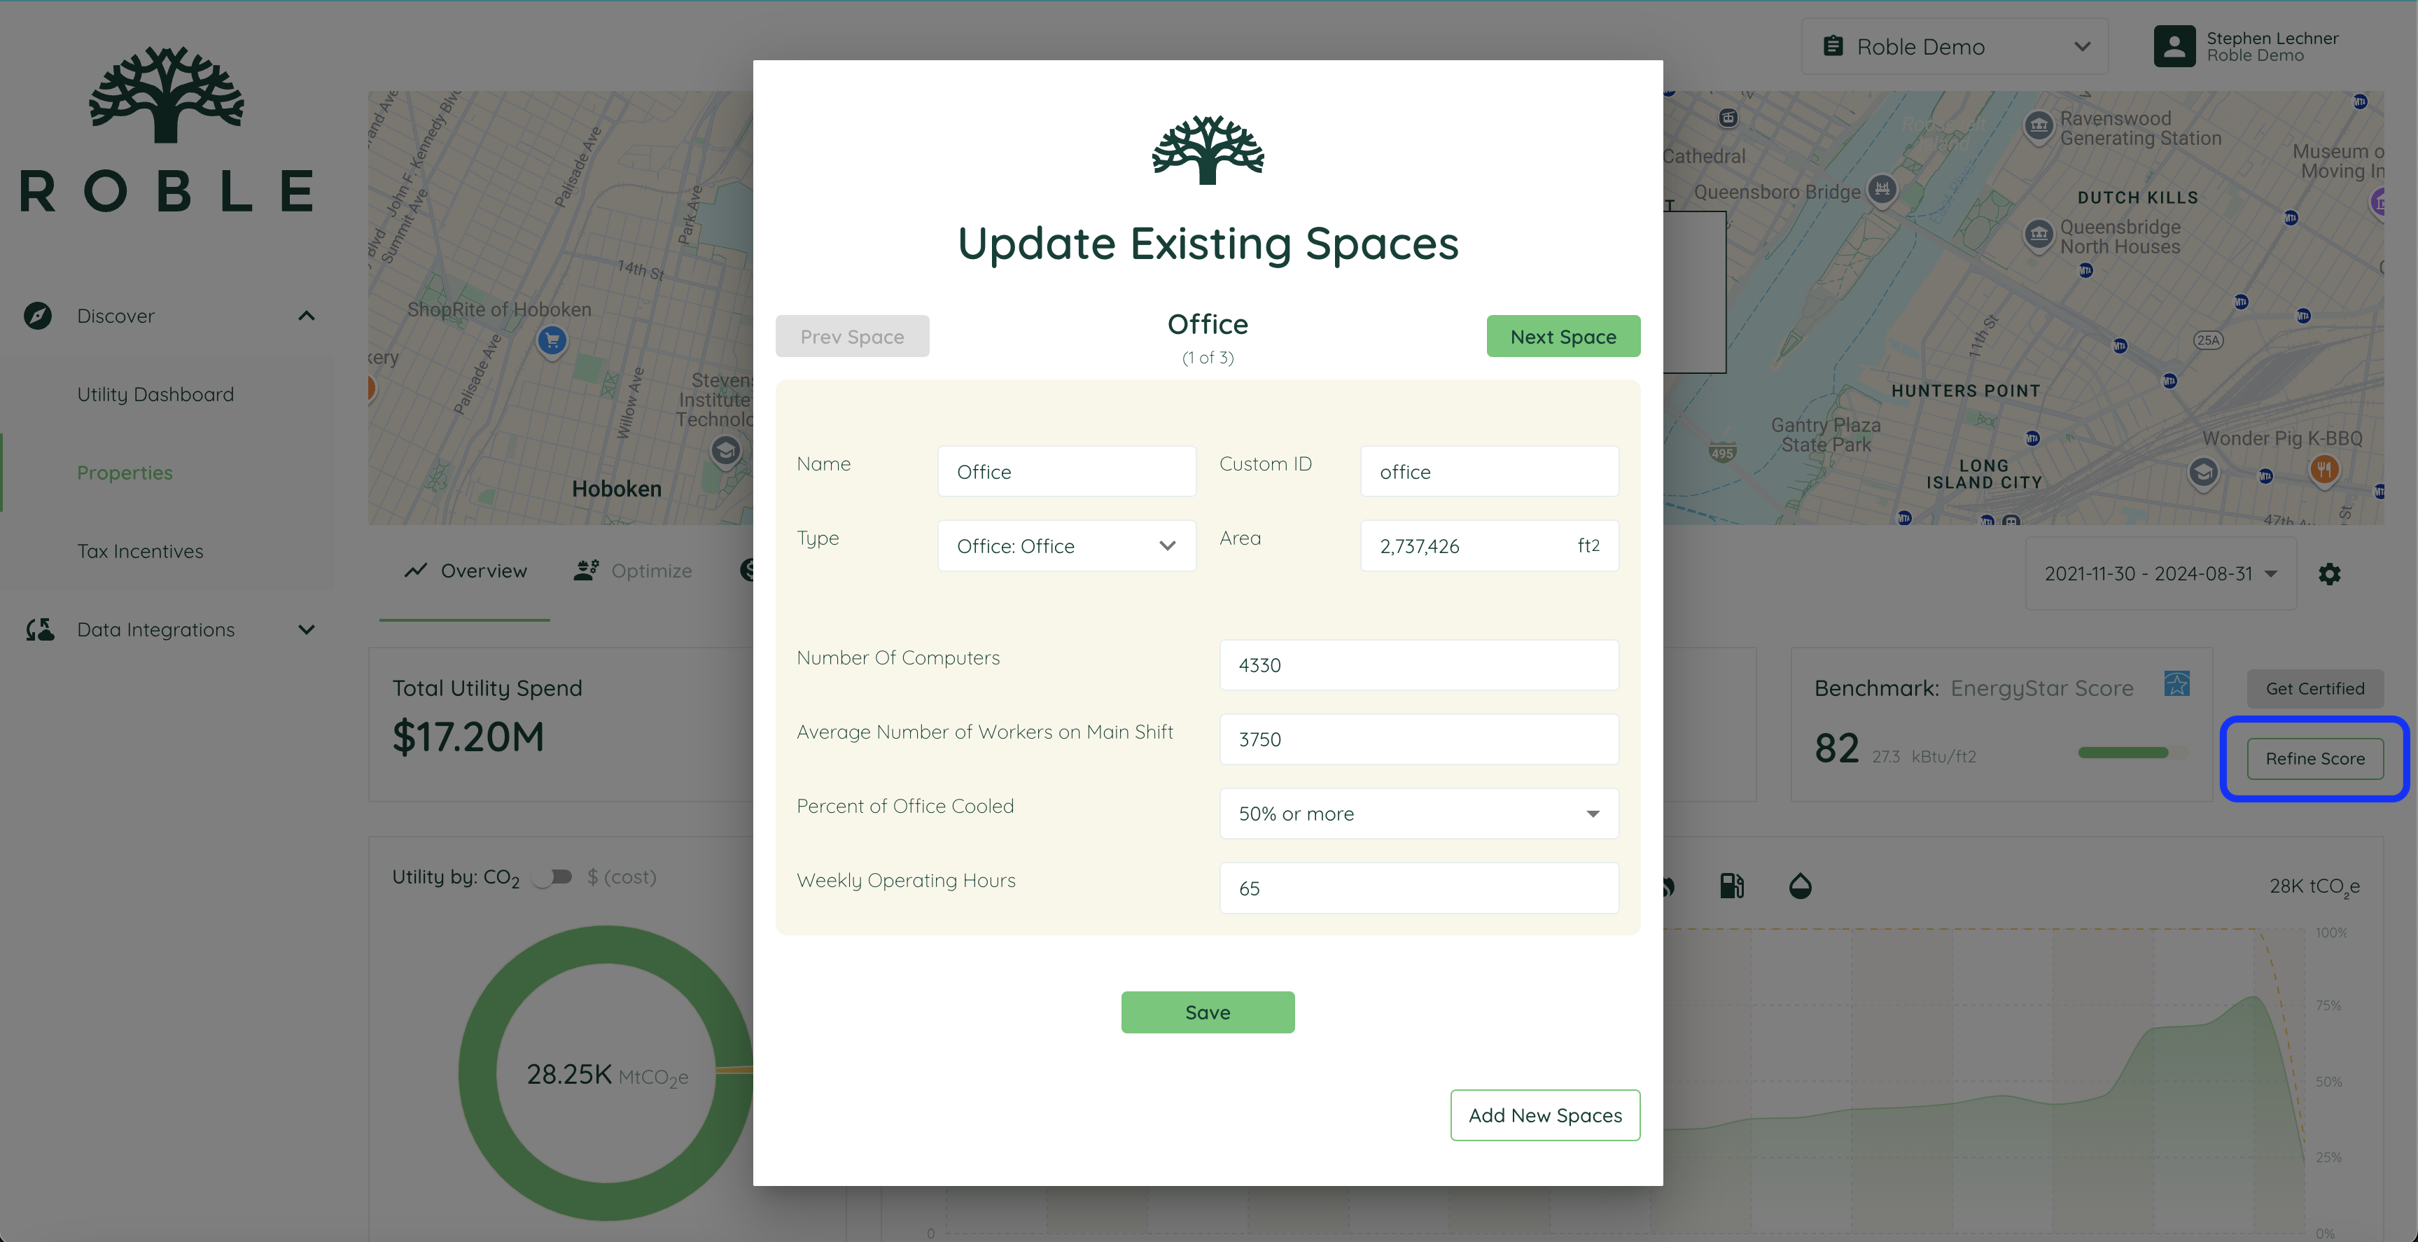Click the Data Integrations icon

click(39, 629)
